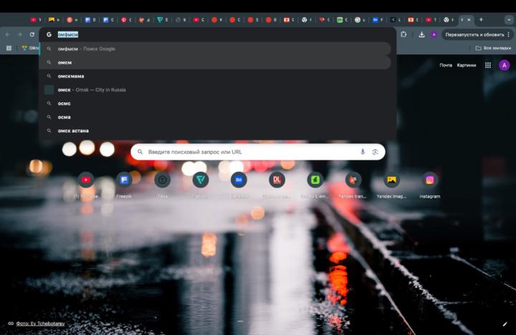Click the Google G icon in address bar
516x335 pixels.
49,34
